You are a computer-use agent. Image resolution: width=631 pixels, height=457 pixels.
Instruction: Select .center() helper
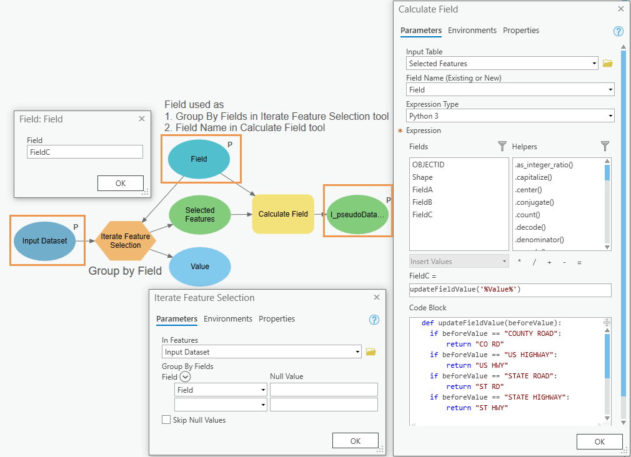(x=529, y=189)
